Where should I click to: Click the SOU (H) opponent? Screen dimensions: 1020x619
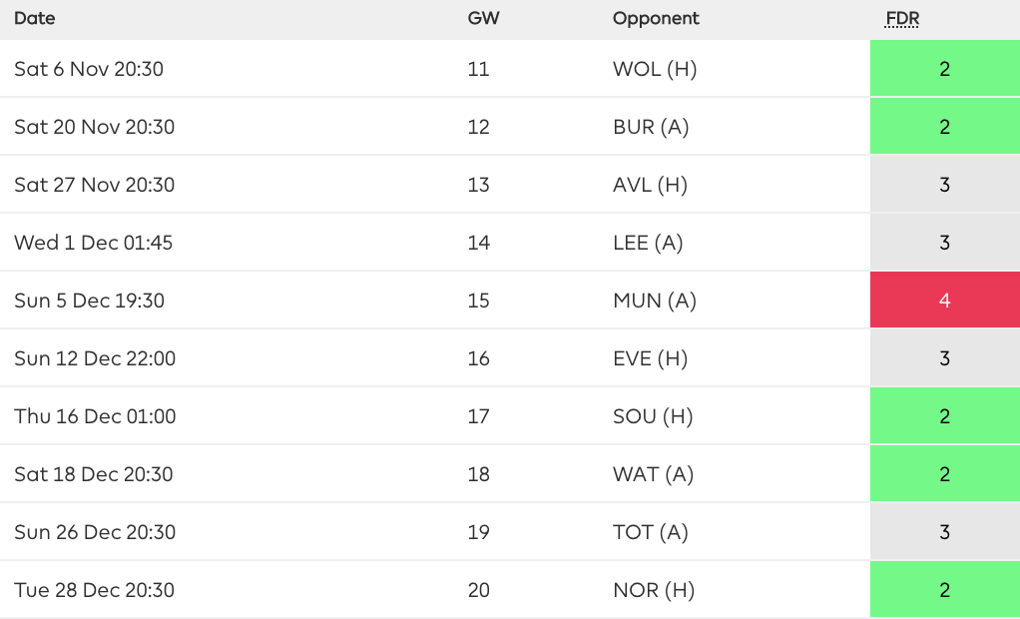click(653, 416)
